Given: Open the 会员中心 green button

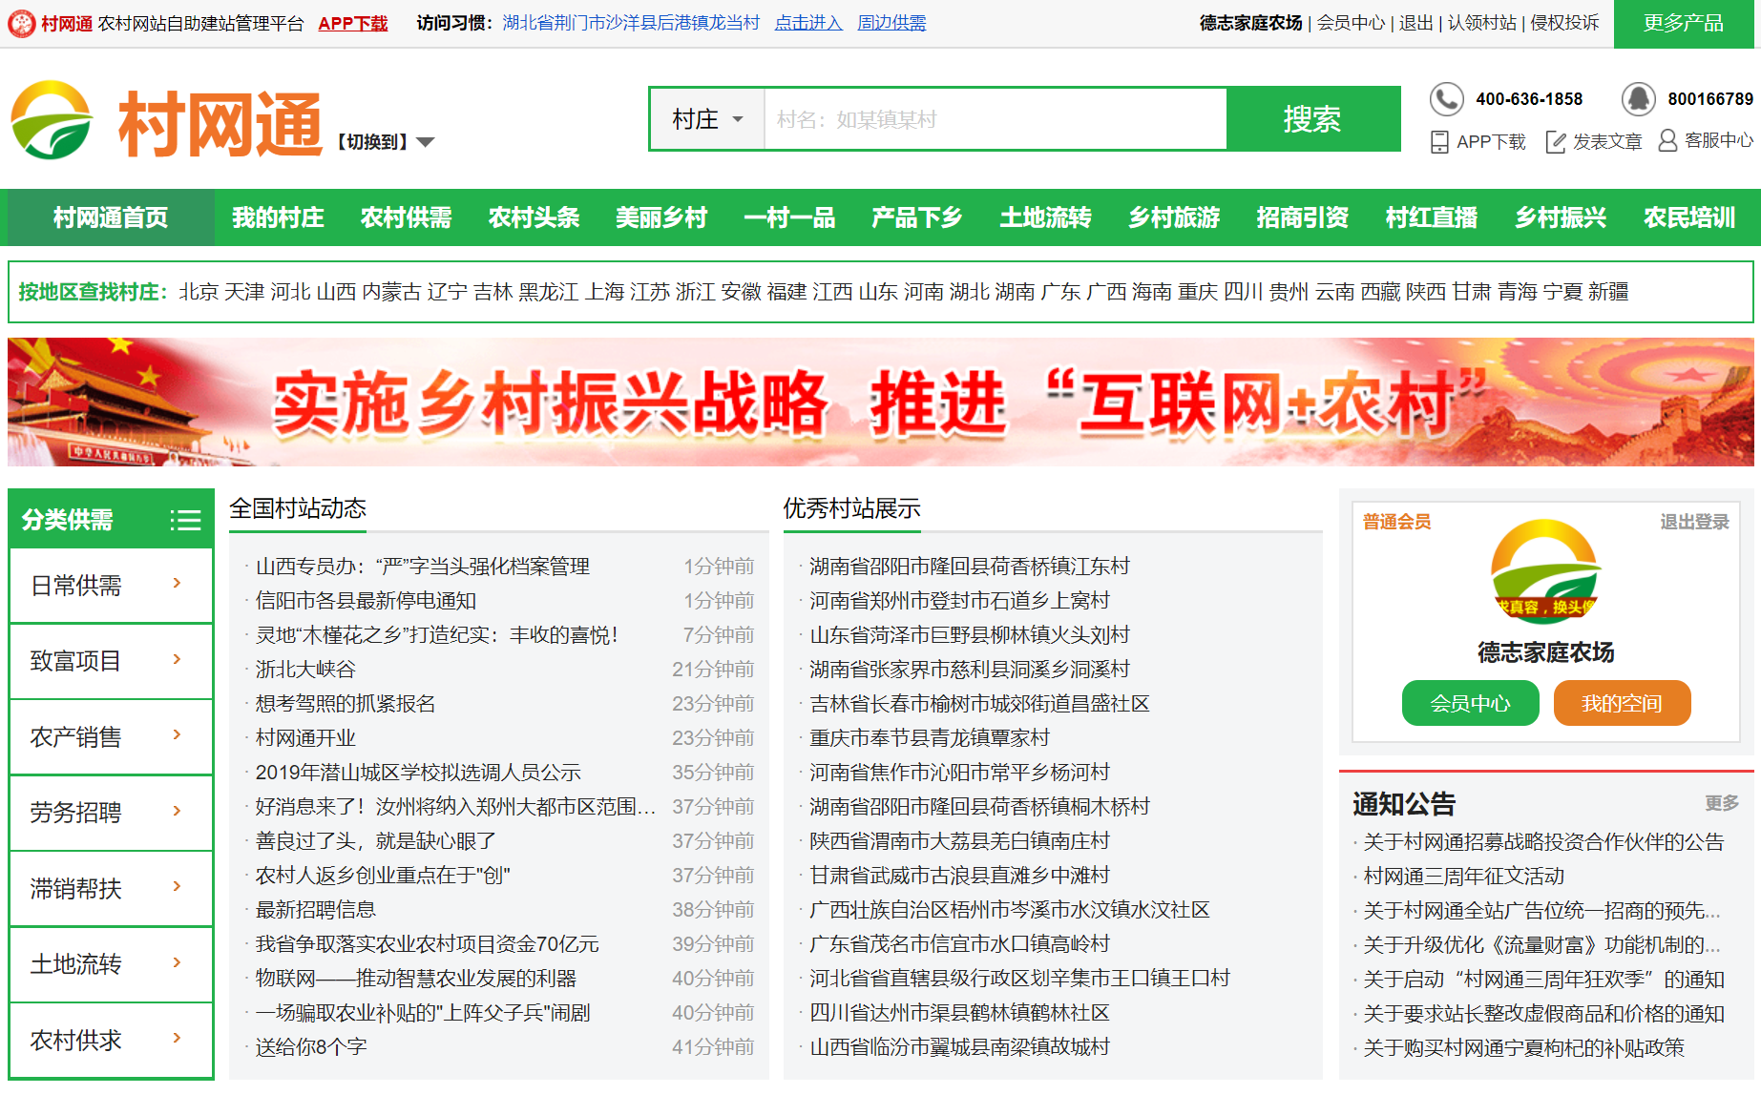Looking at the screenshot, I should (x=1470, y=703).
